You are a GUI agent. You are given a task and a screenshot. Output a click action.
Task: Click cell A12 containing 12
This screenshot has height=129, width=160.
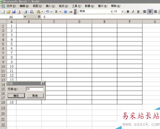(x=12, y=75)
